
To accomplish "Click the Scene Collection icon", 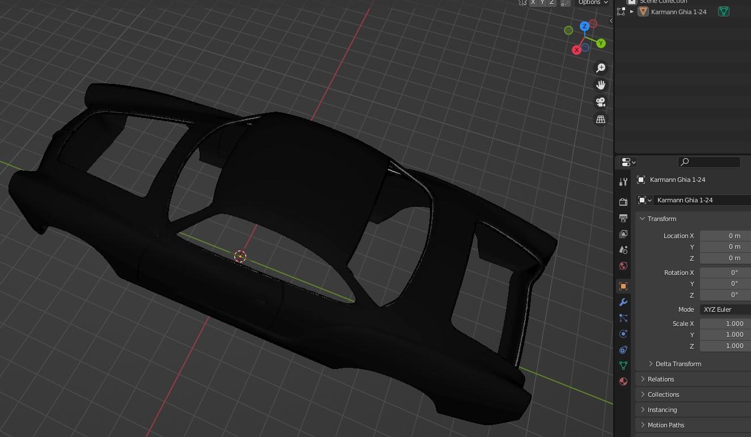I will pyautogui.click(x=631, y=2).
